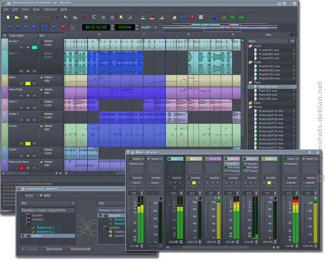Click the Continue Past End green arrow icon
The width and height of the screenshot is (325, 260).
pos(241,18)
